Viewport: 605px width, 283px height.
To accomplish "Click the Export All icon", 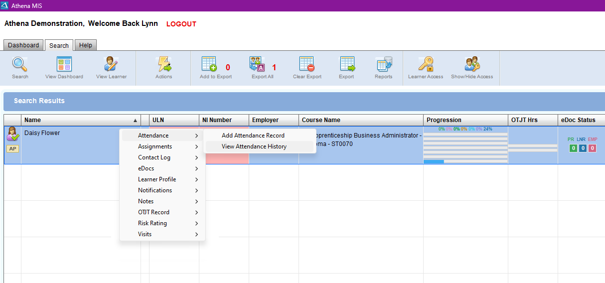I will 257,64.
